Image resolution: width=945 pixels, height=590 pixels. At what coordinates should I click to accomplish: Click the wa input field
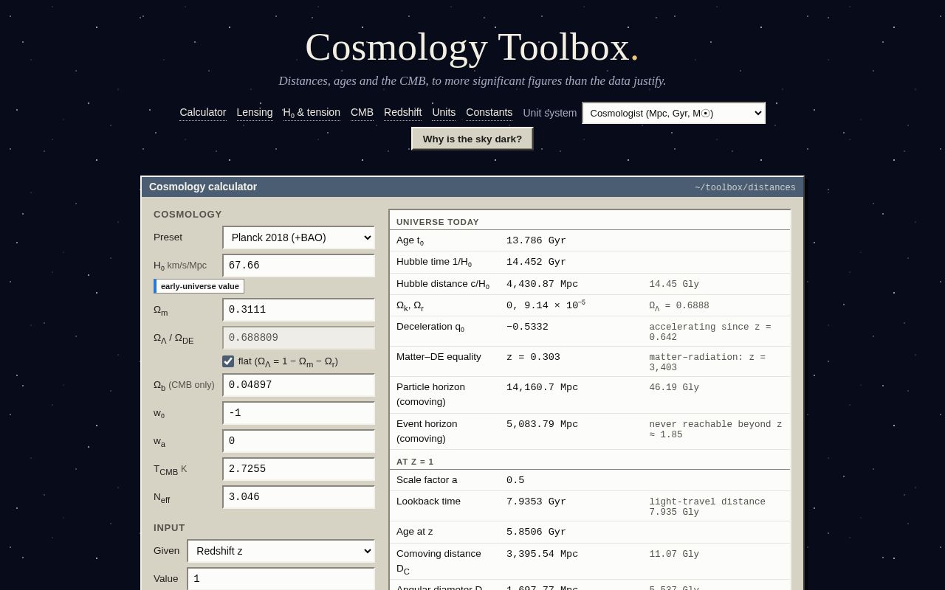(x=298, y=441)
